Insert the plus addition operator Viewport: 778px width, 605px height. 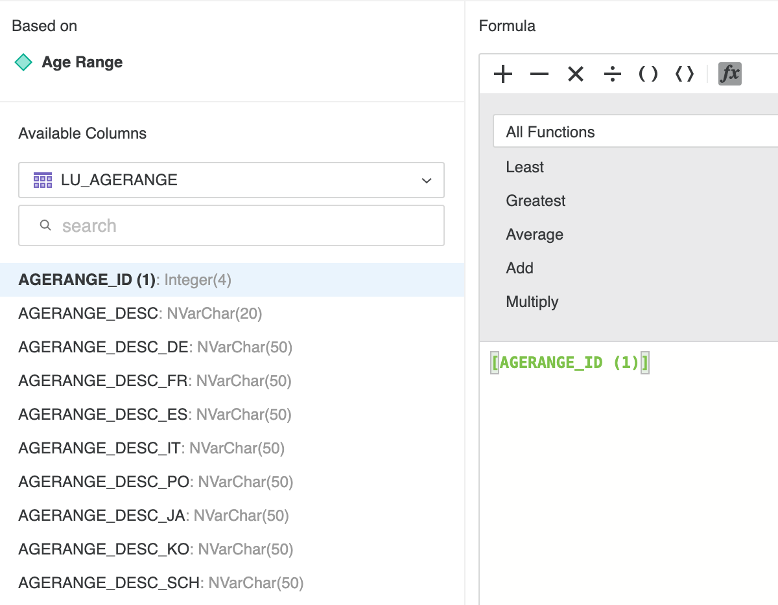click(x=502, y=74)
